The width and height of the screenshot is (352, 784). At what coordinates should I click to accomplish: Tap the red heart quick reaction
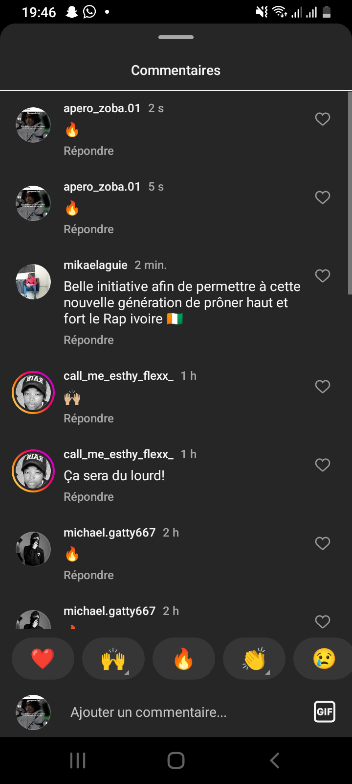43,659
